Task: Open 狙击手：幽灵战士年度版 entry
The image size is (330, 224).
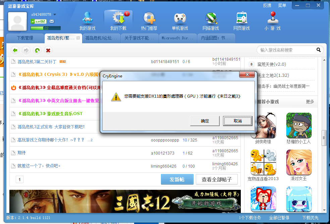Action: pyautogui.click(x=283, y=86)
